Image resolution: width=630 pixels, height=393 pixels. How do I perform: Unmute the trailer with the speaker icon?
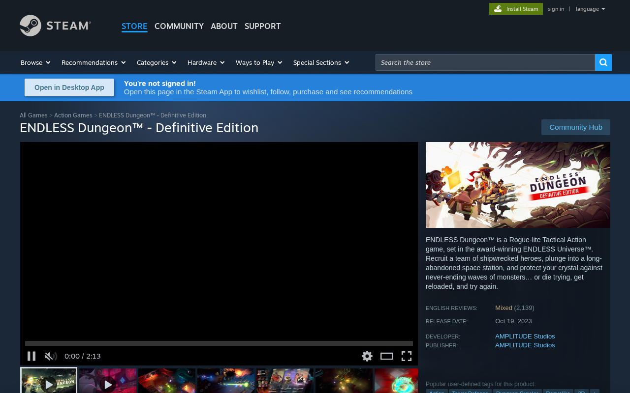pos(51,356)
